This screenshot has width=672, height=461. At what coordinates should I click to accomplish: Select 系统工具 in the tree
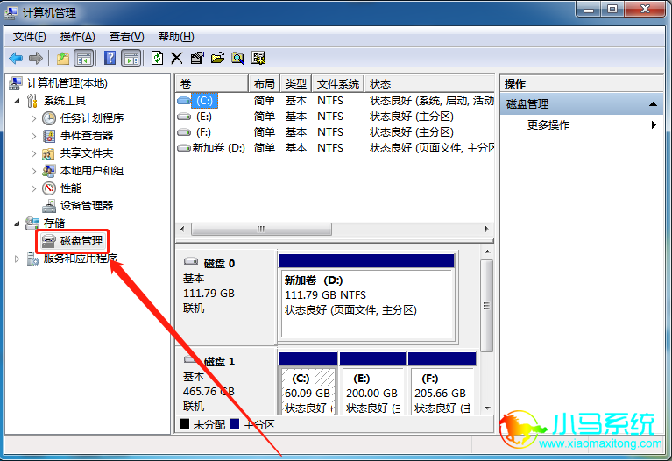coord(65,100)
